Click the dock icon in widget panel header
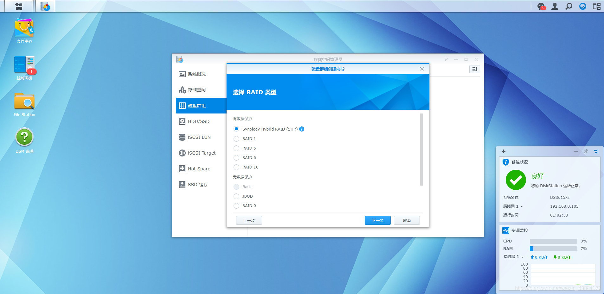This screenshot has height=294, width=604. [x=596, y=151]
